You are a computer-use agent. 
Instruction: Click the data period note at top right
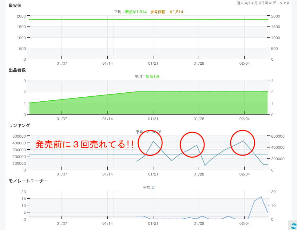pos(263,3)
